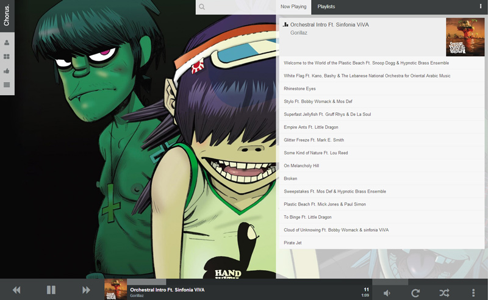
Task: Open the player bar three-dot menu
Action: pyautogui.click(x=473, y=293)
